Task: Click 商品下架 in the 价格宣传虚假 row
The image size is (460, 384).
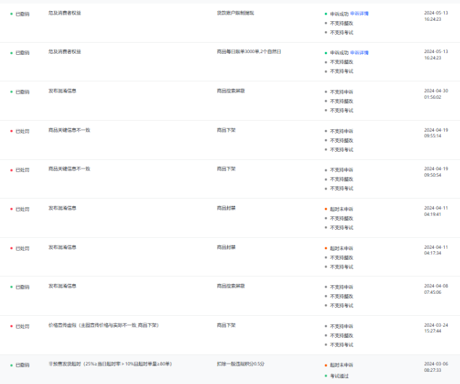Action: point(226,325)
